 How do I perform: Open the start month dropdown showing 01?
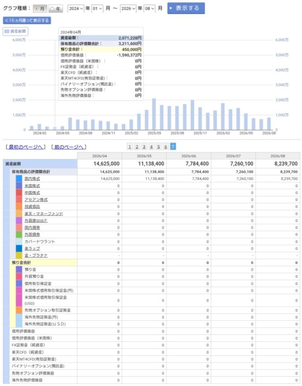pos(98,9)
